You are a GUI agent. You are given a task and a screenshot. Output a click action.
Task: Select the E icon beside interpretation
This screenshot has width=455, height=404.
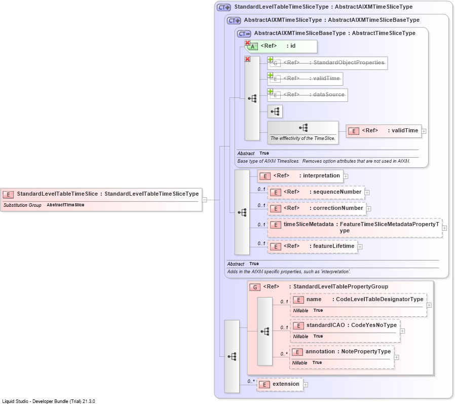pyautogui.click(x=265, y=176)
